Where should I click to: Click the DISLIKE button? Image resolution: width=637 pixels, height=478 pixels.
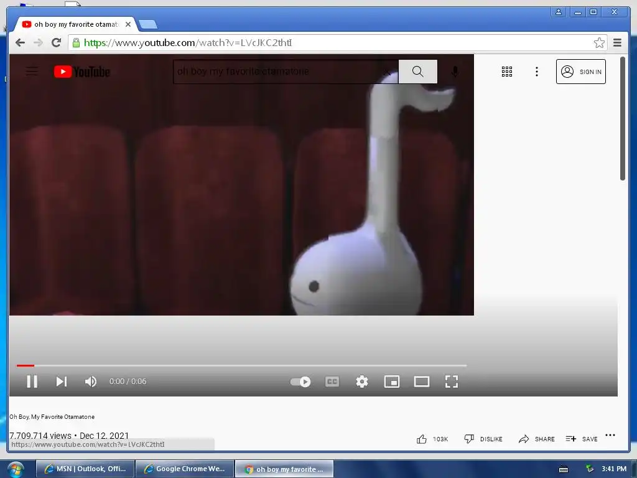coord(483,439)
